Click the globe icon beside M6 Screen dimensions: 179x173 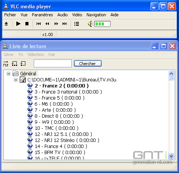coord(30,103)
